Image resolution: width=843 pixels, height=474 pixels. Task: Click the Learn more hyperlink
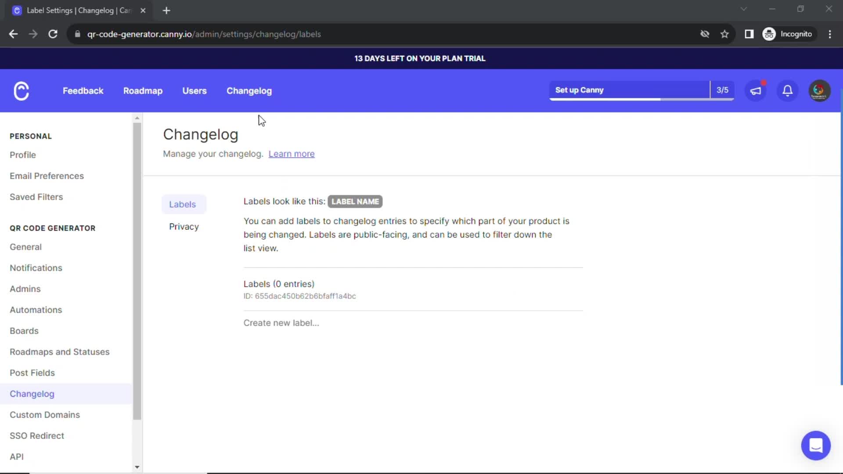pyautogui.click(x=291, y=153)
